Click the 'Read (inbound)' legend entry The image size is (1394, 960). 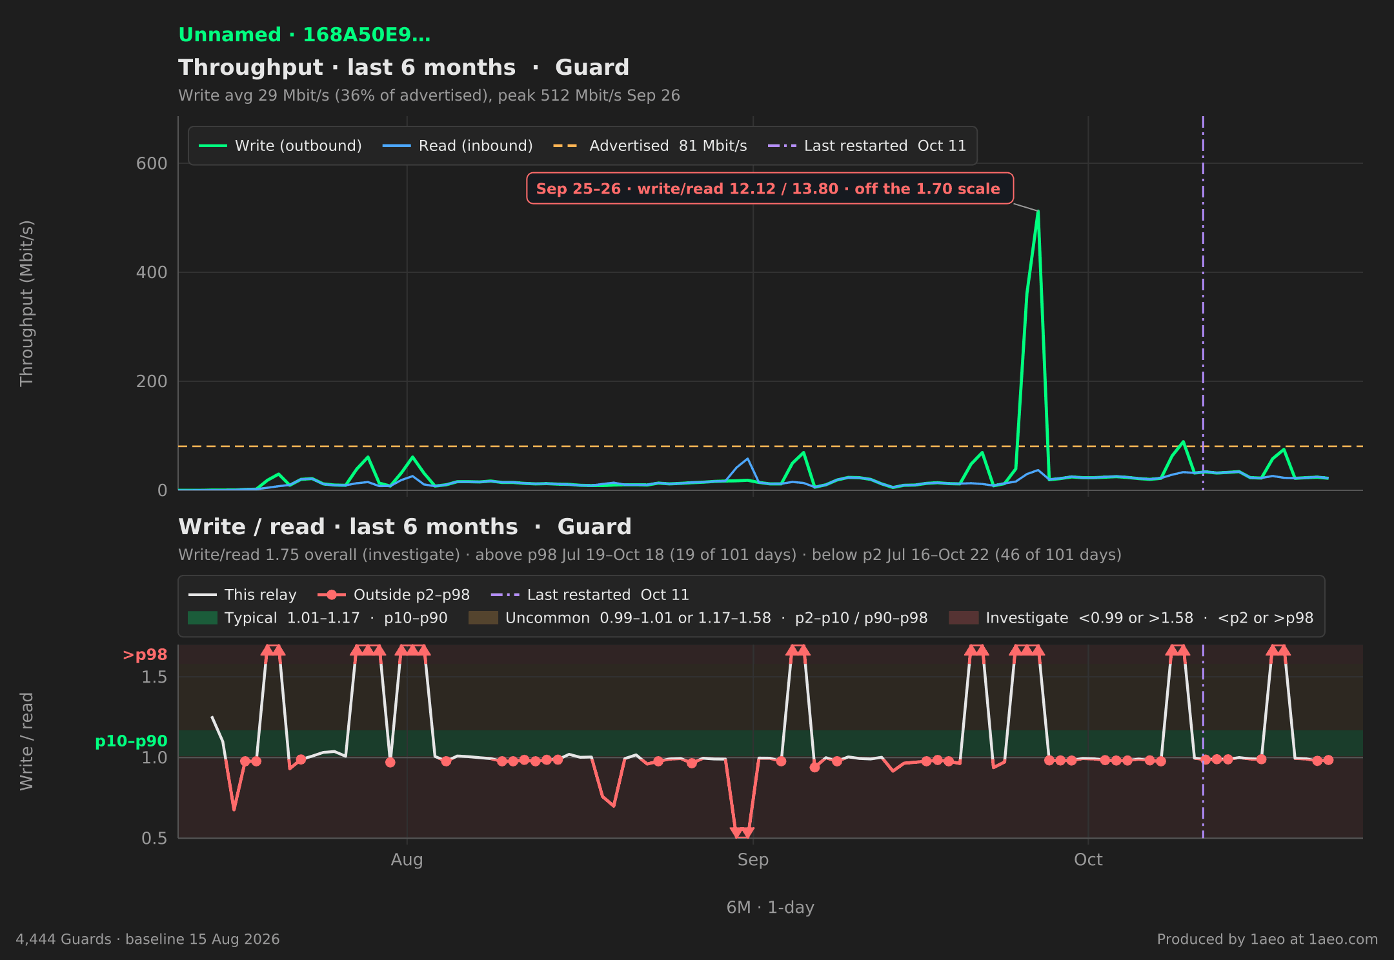(458, 146)
